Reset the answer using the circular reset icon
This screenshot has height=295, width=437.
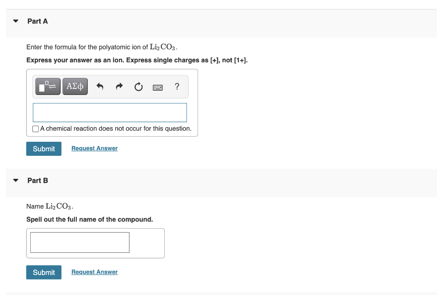pos(138,86)
